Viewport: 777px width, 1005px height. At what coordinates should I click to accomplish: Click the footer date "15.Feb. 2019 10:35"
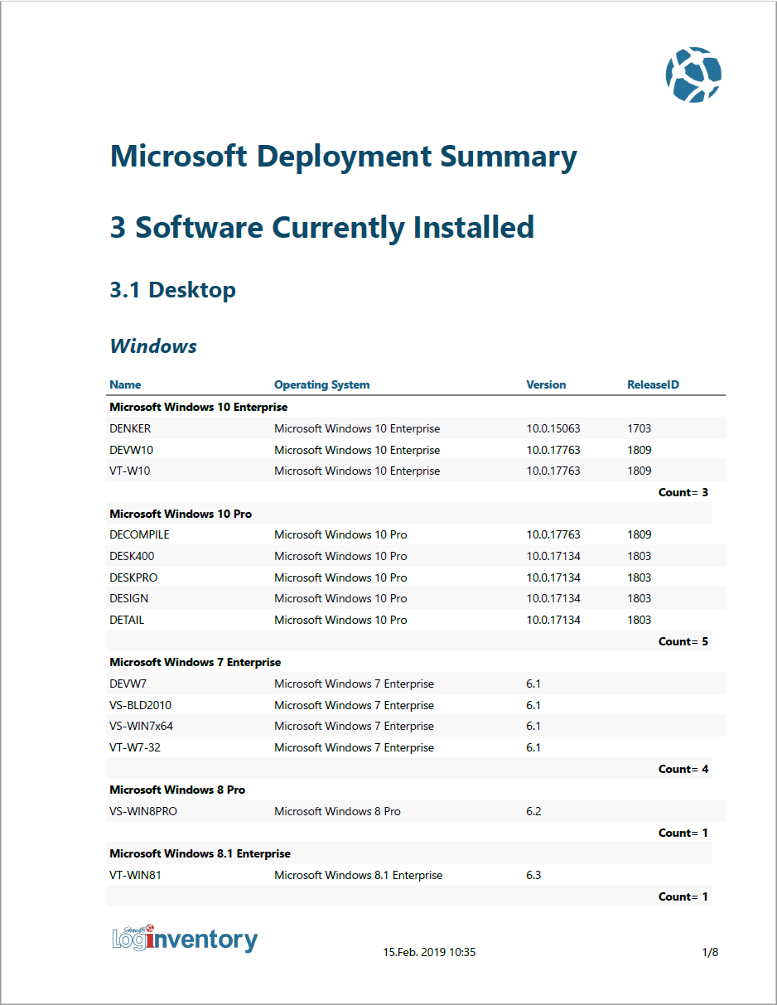(429, 952)
